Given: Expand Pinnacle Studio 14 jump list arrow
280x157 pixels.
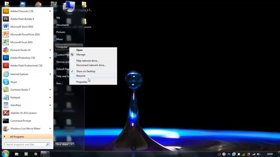Looking at the screenshot, I should 50,50.
